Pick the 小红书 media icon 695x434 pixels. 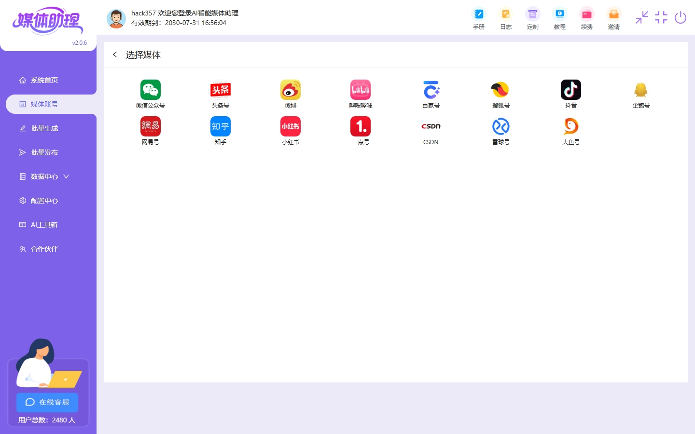pos(291,127)
